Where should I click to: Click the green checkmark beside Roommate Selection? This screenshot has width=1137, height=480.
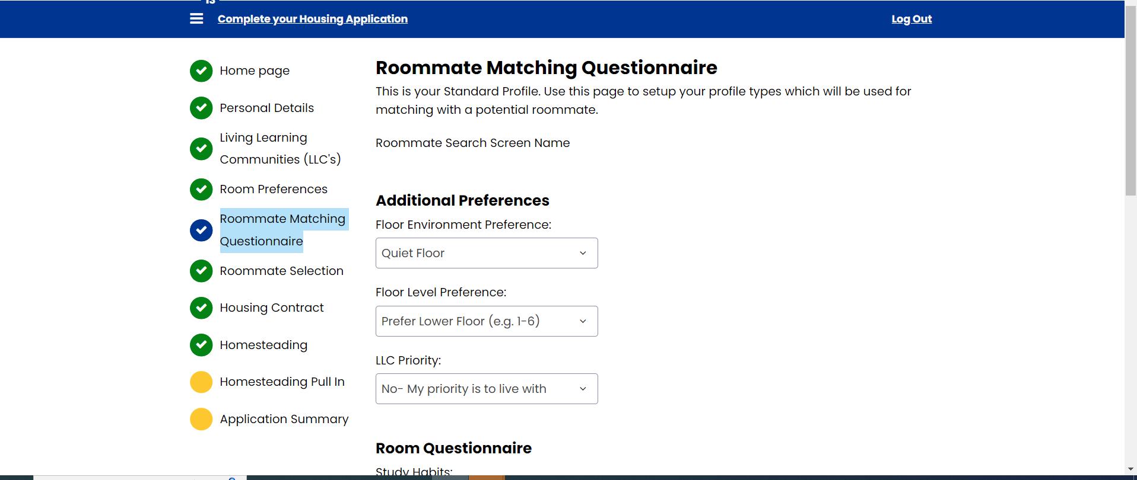[x=201, y=271]
